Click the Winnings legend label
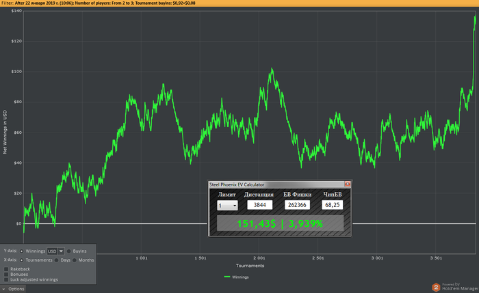479x293 pixels. pos(240,277)
